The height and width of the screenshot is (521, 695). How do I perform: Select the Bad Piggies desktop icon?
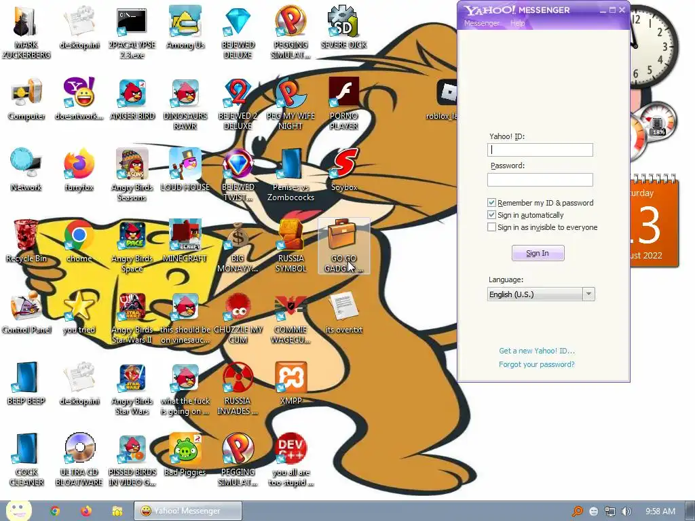click(x=185, y=455)
